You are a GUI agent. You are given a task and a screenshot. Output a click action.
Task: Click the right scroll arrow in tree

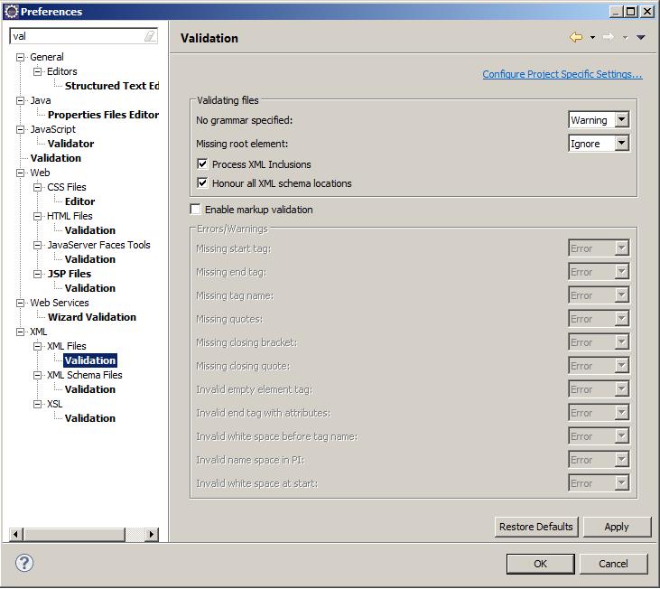click(151, 535)
